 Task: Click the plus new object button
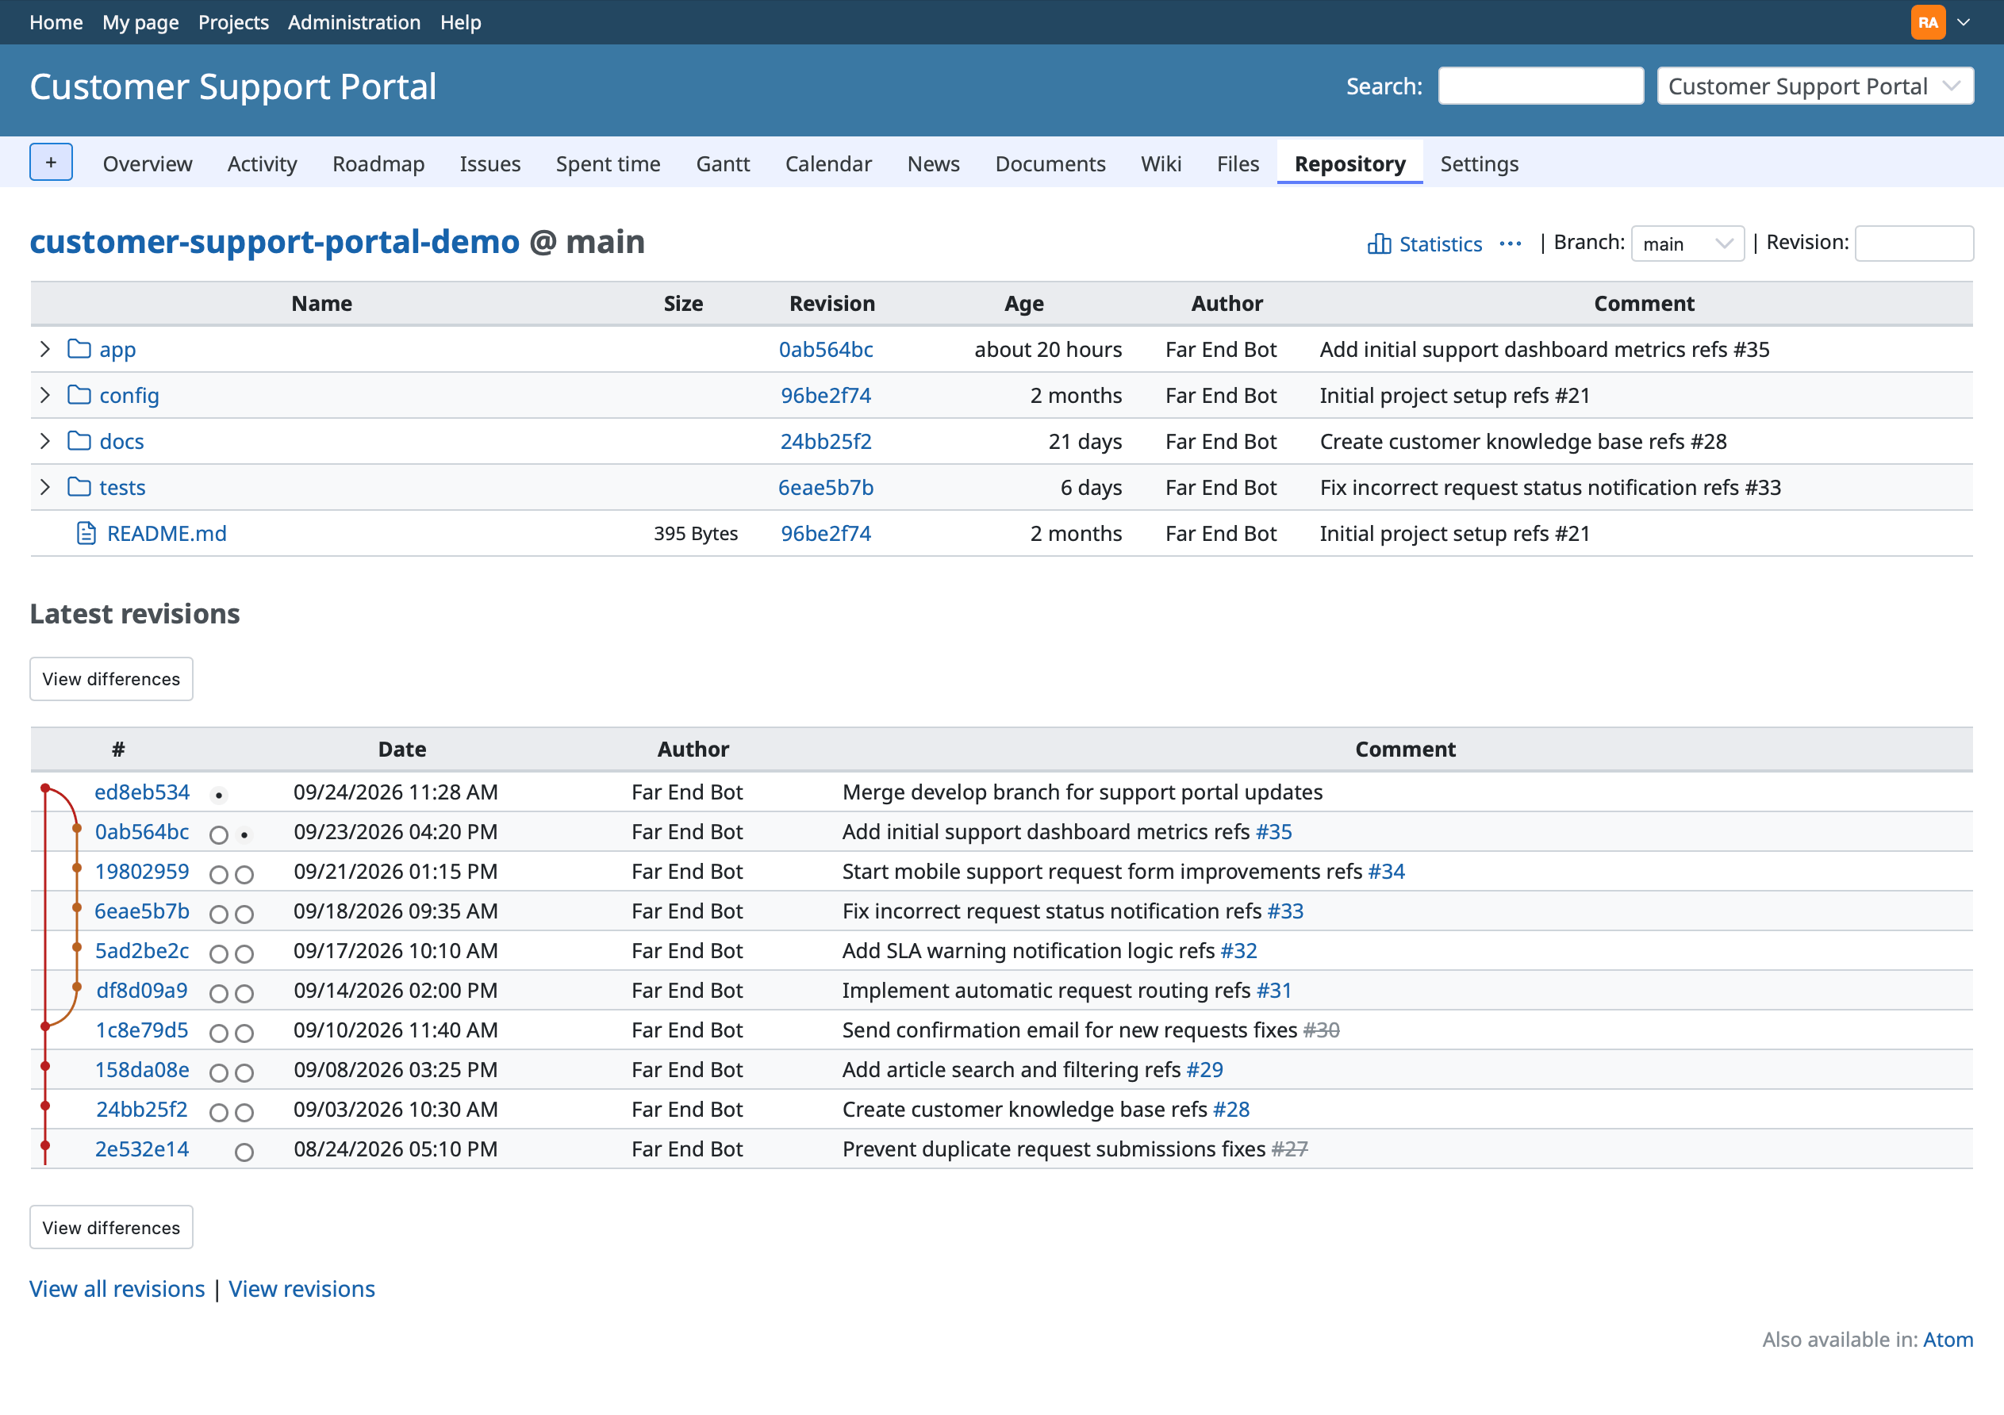click(x=51, y=163)
